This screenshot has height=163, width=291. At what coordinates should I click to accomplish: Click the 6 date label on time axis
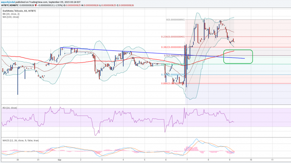click(166, 160)
